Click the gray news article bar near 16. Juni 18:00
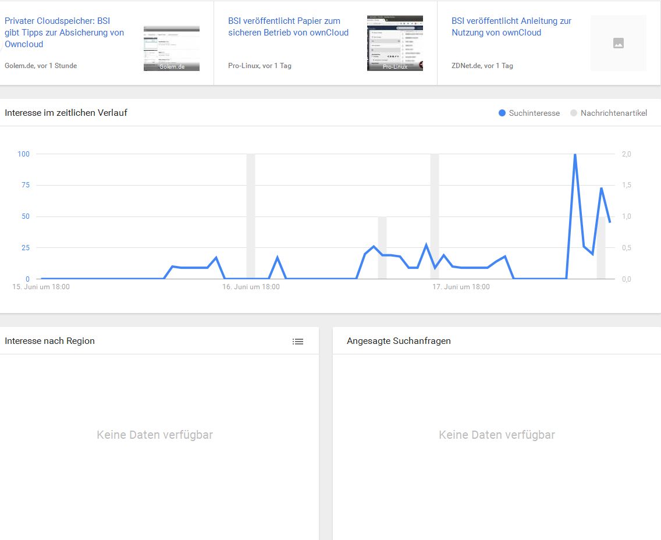This screenshot has width=661, height=540. [251, 216]
